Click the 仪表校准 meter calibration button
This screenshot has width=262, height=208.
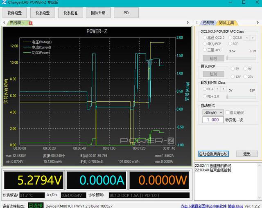click(70, 13)
